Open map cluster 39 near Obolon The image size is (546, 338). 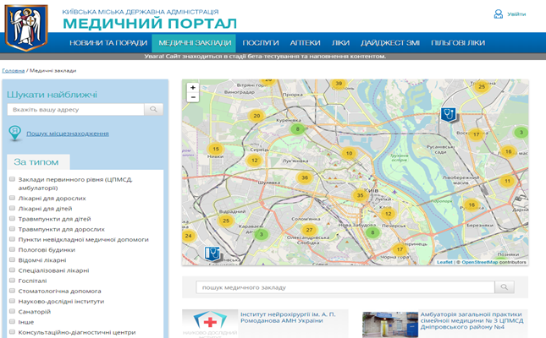click(x=339, y=84)
